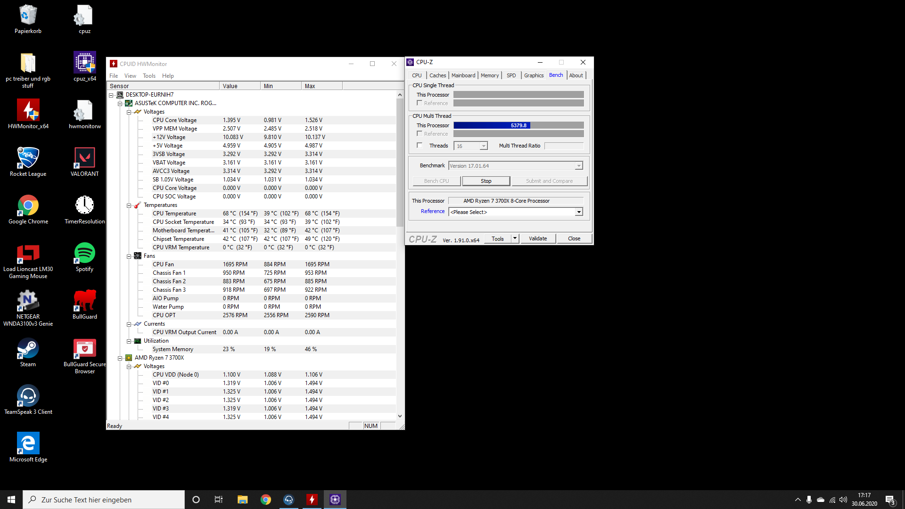Check the Multi Thread Reference checkbox
The image size is (905, 509).
[x=420, y=134]
